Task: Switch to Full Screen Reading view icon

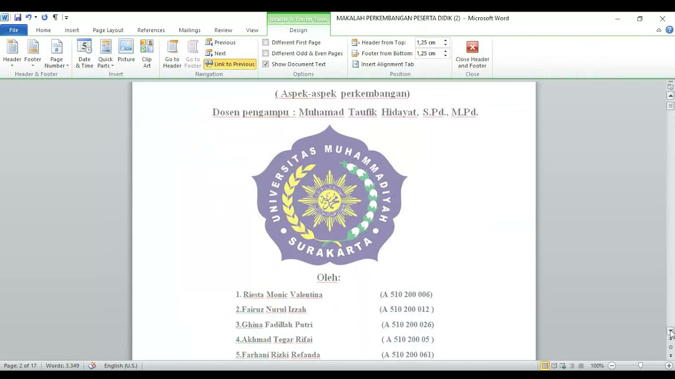Action: [x=554, y=365]
